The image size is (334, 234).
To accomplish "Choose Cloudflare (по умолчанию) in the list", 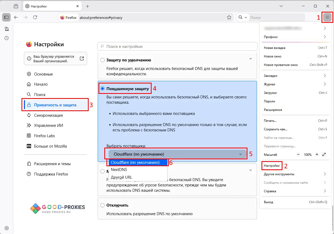I will [138, 162].
